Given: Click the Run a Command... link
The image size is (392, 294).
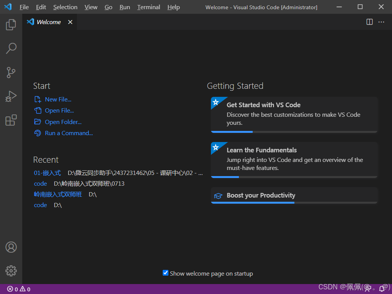Looking at the screenshot, I should tap(69, 133).
